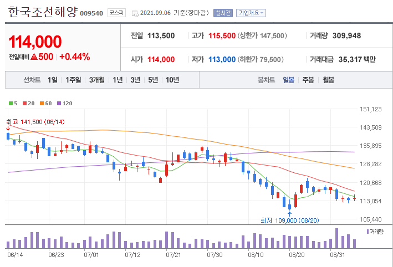Select the 5년 line chart tab
This screenshot has width=393, height=267.
[x=153, y=80]
